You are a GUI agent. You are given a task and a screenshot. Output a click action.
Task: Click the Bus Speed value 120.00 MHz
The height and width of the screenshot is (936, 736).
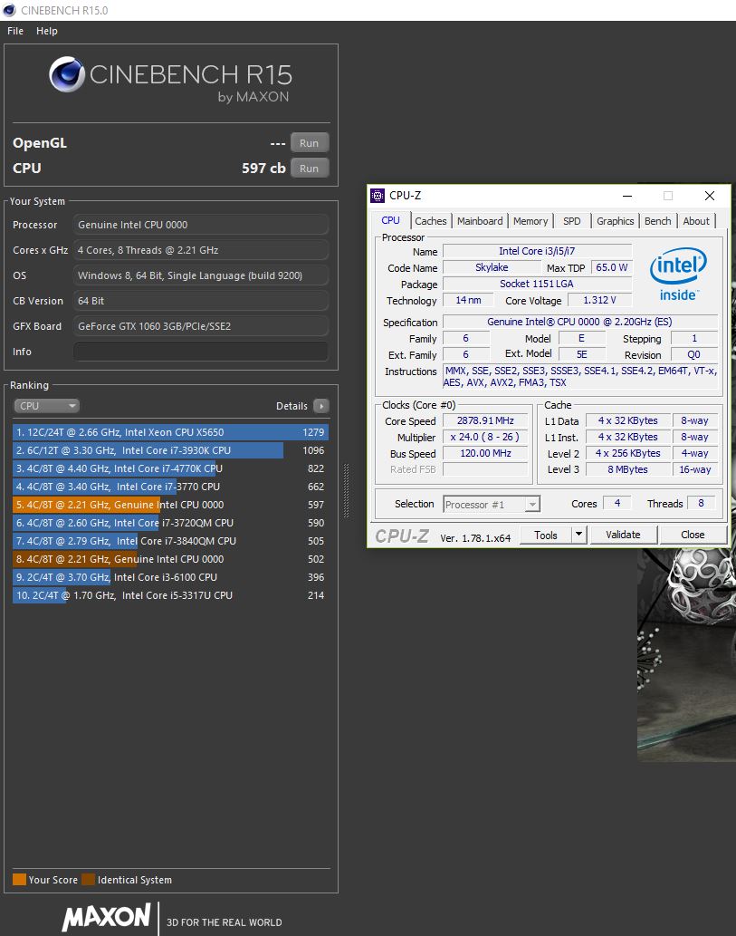click(x=485, y=453)
